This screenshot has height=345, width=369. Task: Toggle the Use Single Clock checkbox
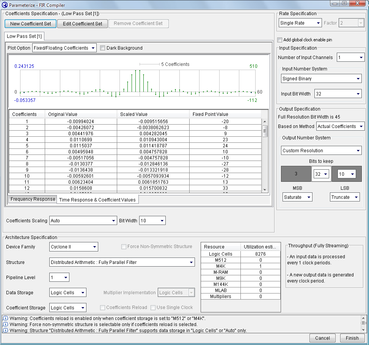153,308
